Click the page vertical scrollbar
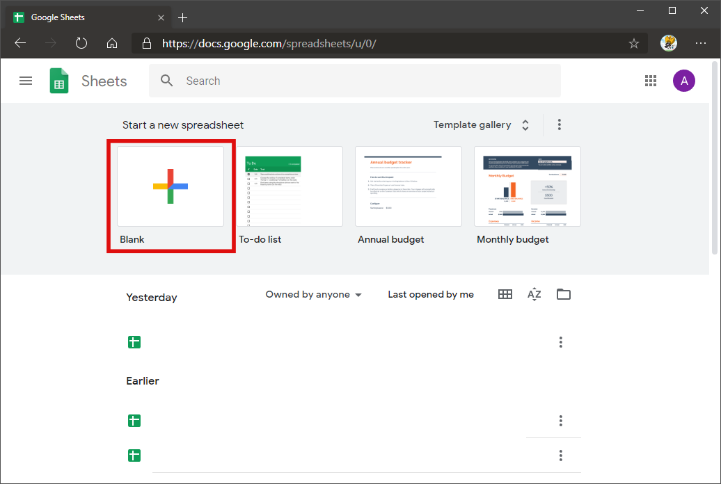 point(715,158)
